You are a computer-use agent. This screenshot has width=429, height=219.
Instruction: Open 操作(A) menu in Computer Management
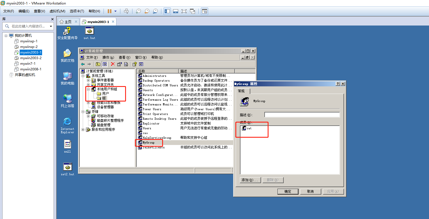click(x=108, y=57)
